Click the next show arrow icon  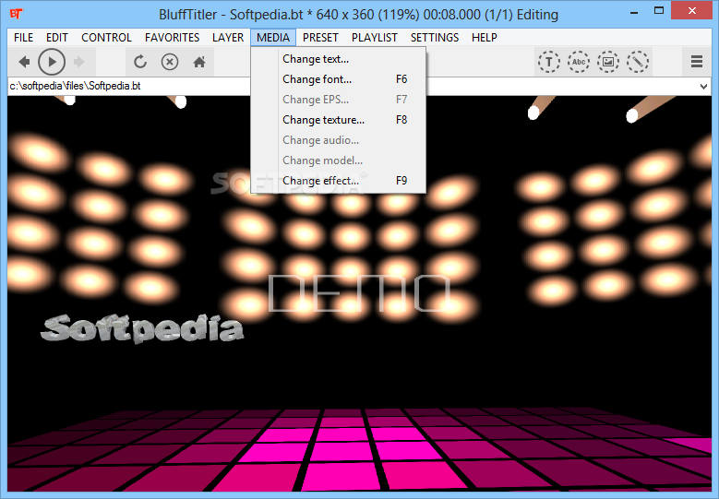pyautogui.click(x=79, y=62)
